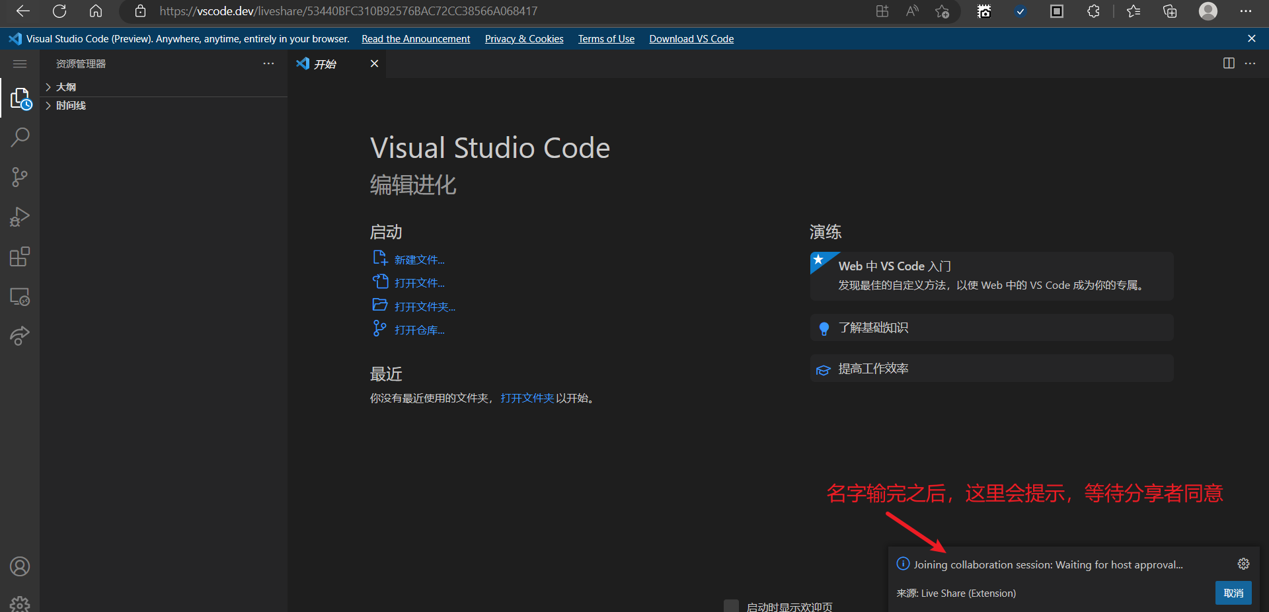Screen dimensions: 1269x612
Task: Toggle the show welcome page on startup checkbox
Action: click(731, 606)
